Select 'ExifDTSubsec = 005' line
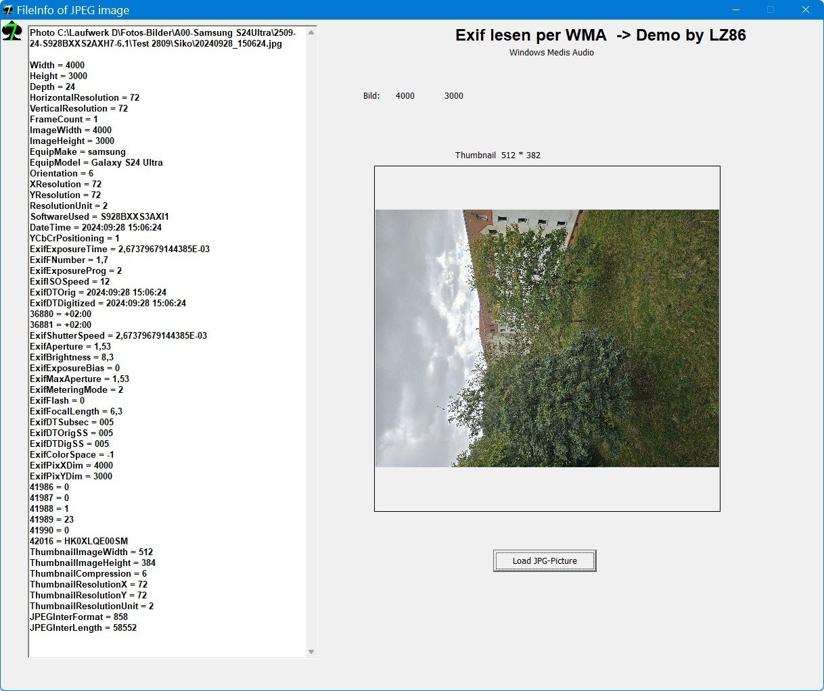 click(x=72, y=422)
